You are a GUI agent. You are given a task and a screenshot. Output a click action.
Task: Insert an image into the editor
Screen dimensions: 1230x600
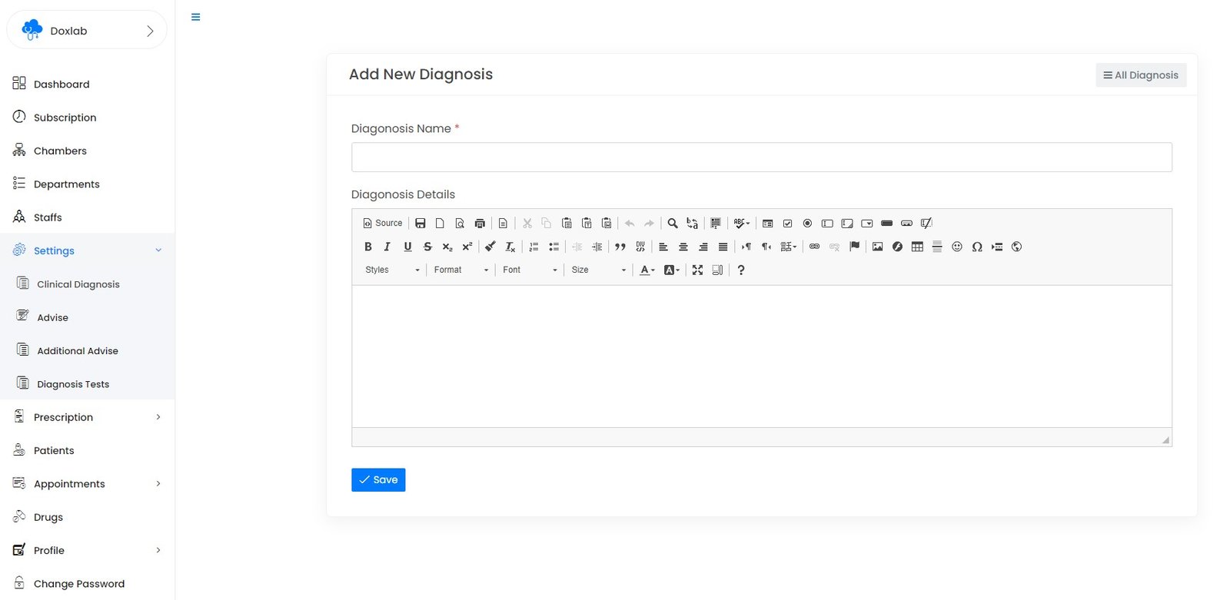877,247
